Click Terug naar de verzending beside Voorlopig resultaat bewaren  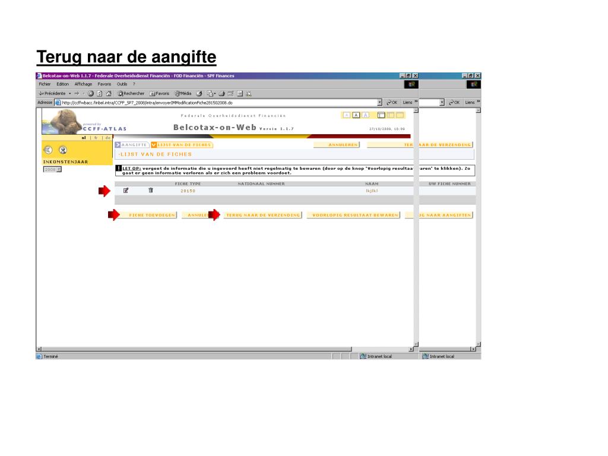(x=262, y=215)
